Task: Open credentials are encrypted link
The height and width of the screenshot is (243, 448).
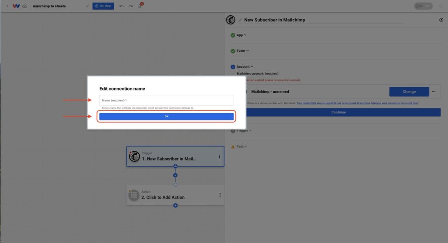Action: [x=333, y=103]
